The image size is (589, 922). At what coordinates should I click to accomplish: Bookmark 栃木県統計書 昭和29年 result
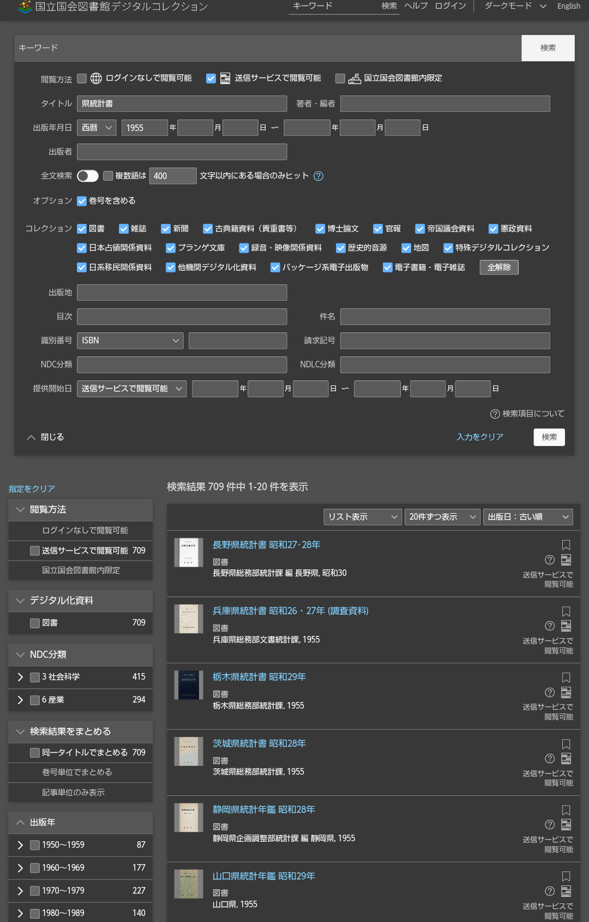coord(566,677)
